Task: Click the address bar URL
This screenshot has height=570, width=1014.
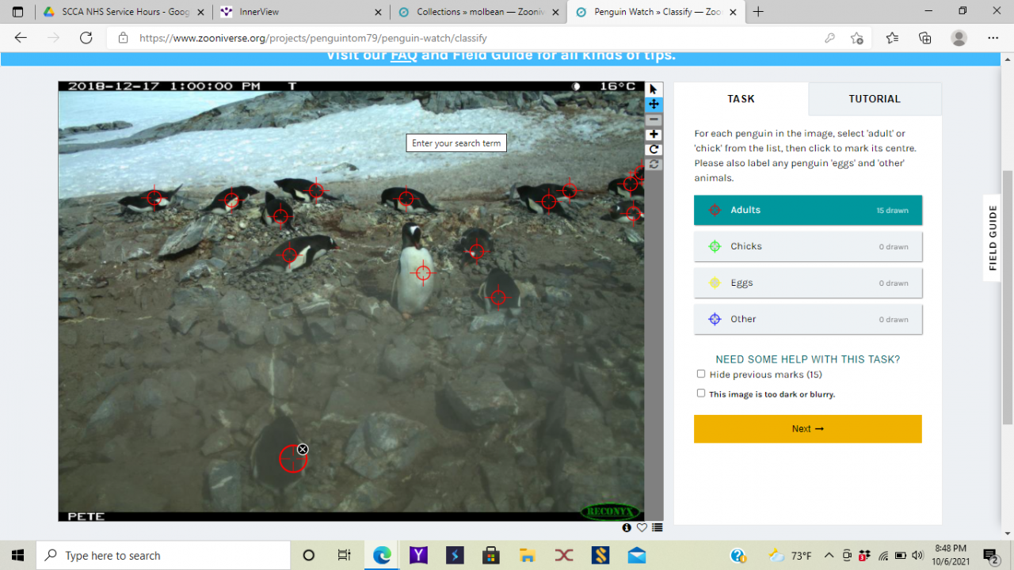Action: pos(313,38)
